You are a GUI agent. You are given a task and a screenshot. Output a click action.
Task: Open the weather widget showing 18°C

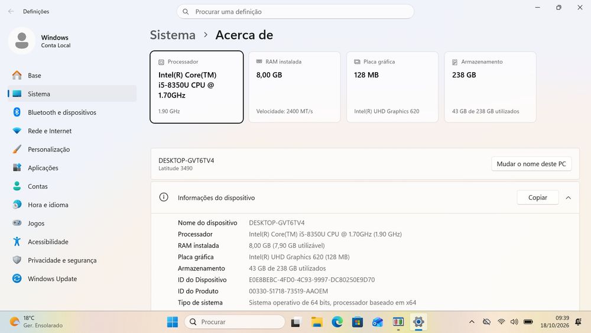click(37, 322)
